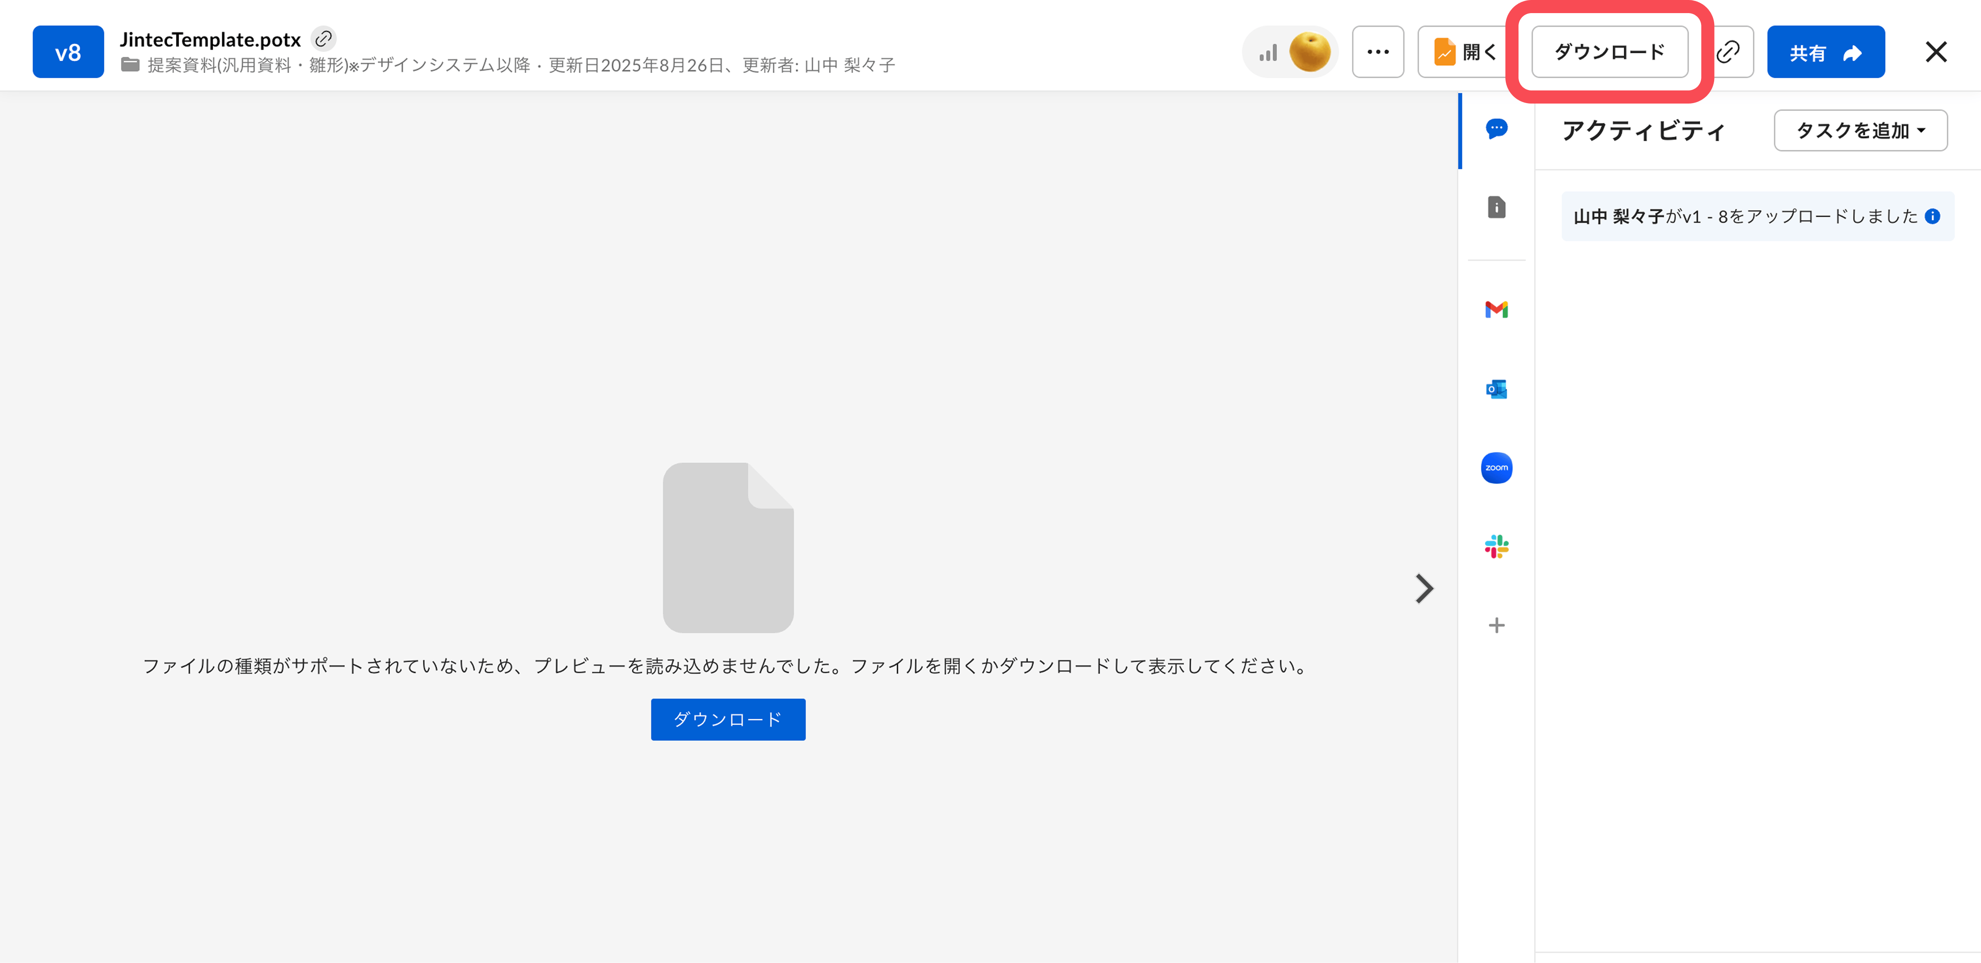Click the link icon beside Download button

1729,52
